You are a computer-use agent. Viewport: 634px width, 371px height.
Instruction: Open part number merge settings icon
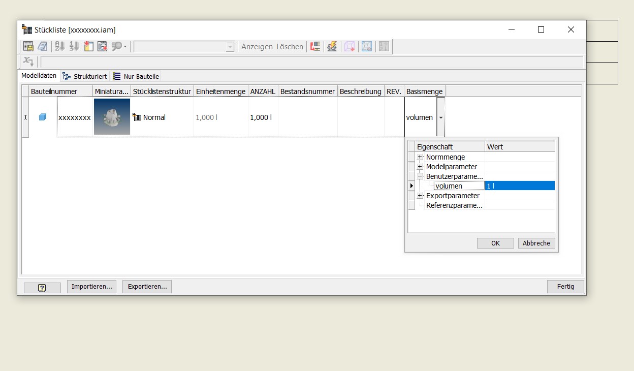pyautogui.click(x=315, y=46)
